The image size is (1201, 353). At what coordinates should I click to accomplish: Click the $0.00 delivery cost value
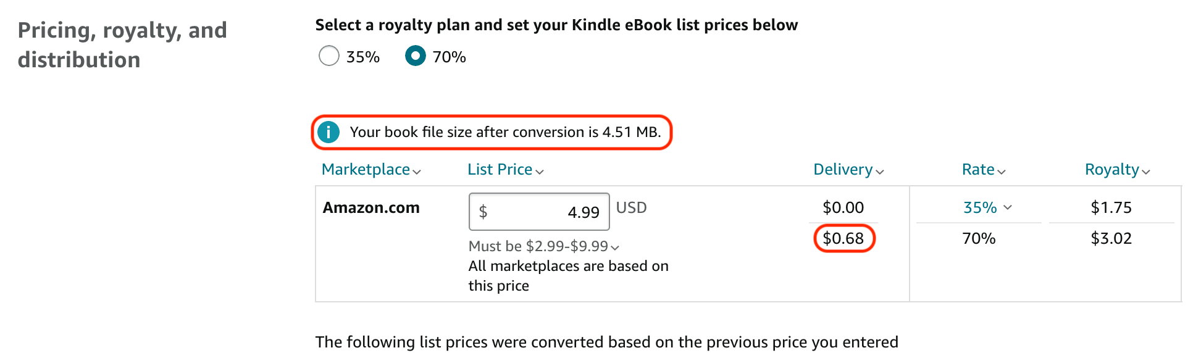click(843, 207)
